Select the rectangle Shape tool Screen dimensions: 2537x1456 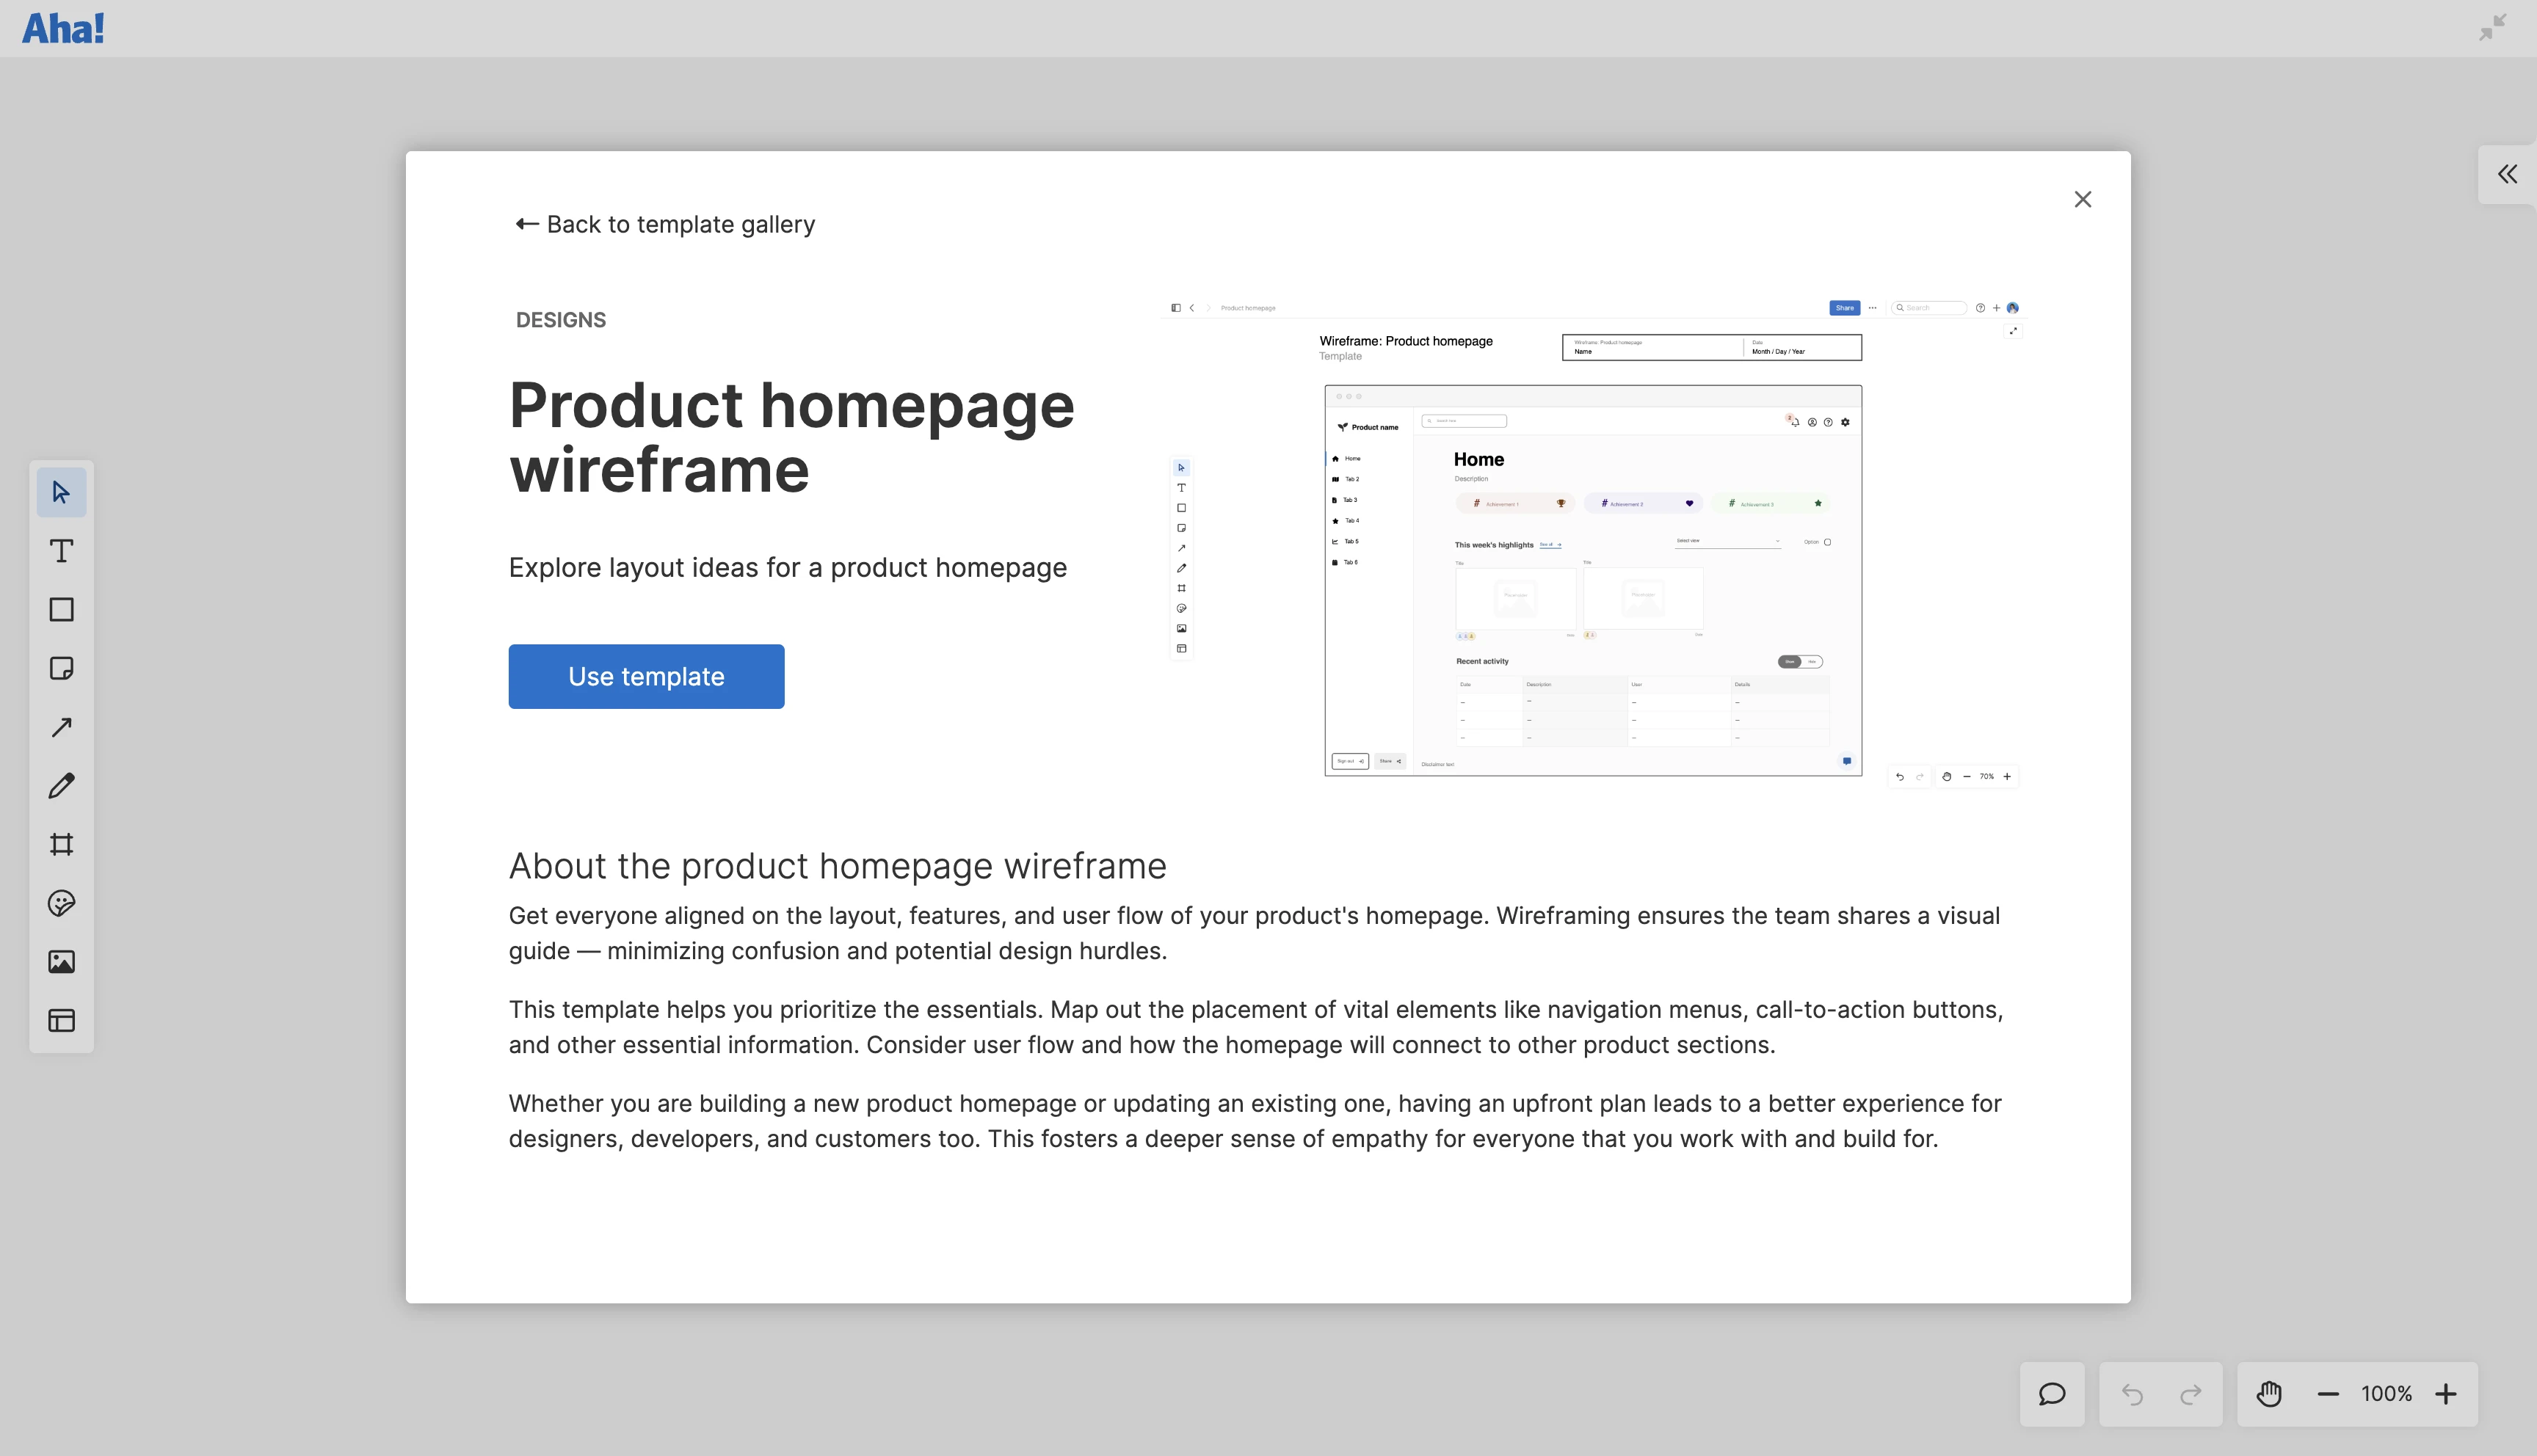(x=61, y=610)
